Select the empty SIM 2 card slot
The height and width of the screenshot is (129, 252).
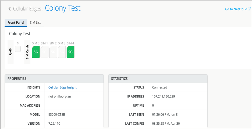(53, 52)
